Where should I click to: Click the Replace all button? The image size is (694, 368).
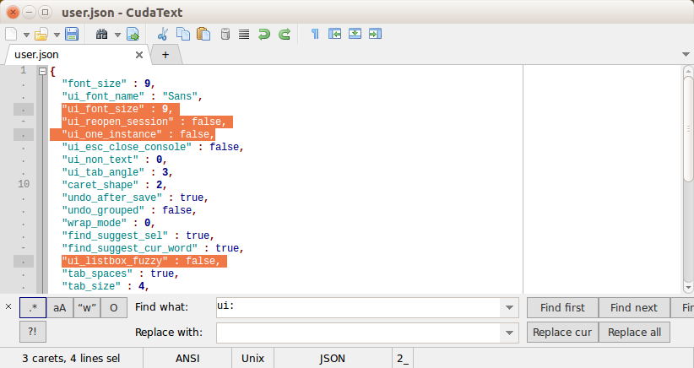tap(634, 333)
